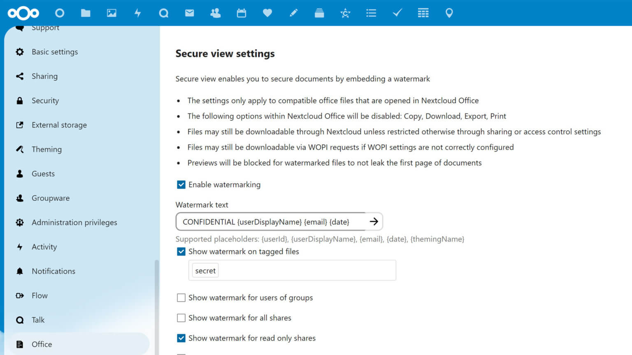Click inside the Watermark text input

[x=272, y=221]
